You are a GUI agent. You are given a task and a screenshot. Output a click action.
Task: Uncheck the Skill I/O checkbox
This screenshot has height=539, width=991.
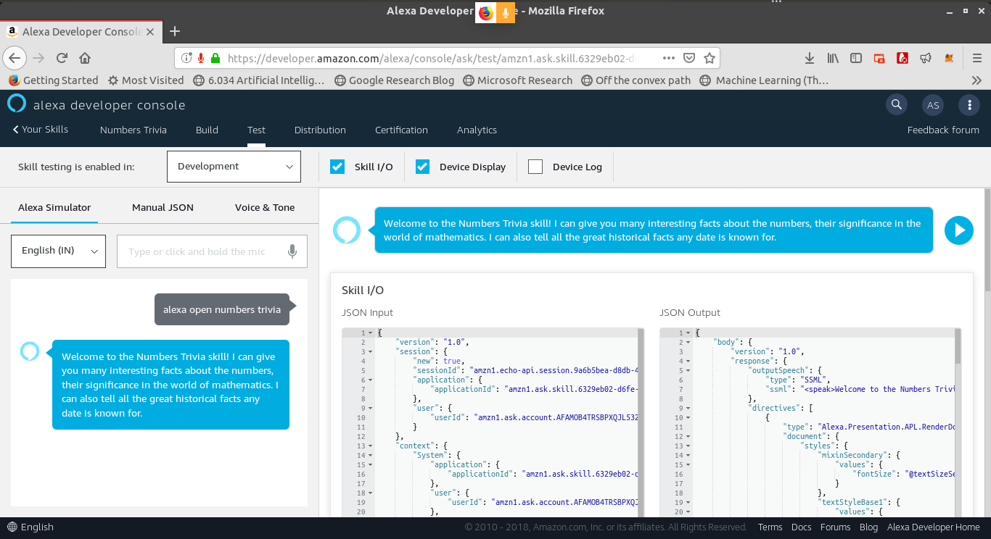(x=337, y=167)
